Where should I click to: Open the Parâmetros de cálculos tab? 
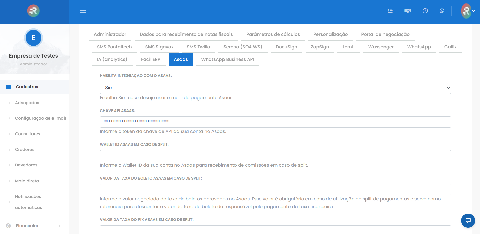click(x=273, y=34)
